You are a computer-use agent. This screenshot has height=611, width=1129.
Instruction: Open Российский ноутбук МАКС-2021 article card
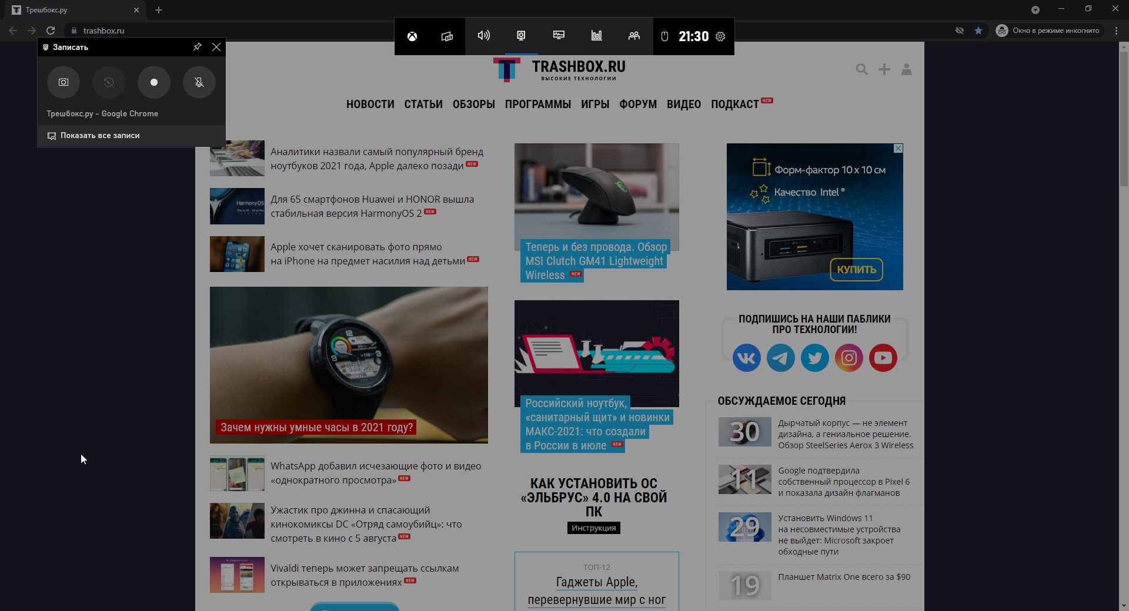(597, 377)
